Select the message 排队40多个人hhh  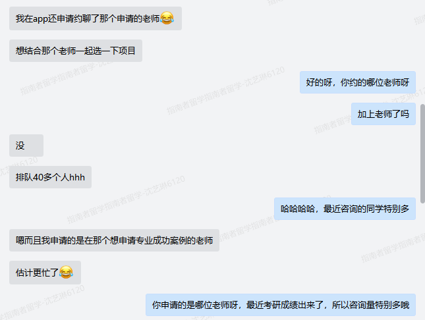(51, 177)
